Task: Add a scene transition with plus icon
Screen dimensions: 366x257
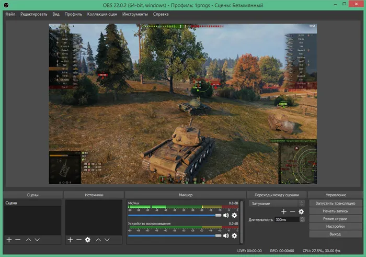Action: [x=284, y=211]
